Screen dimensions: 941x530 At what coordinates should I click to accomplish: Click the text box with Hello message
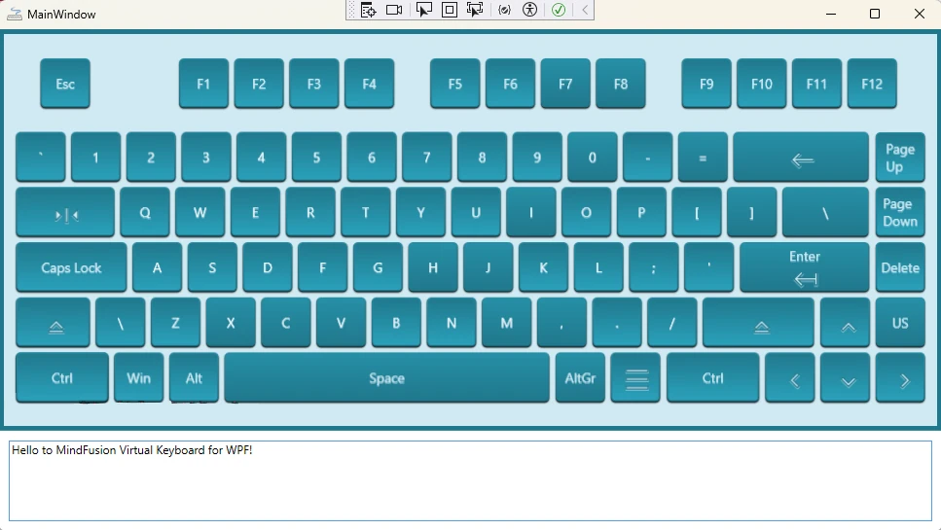pyautogui.click(x=470, y=480)
